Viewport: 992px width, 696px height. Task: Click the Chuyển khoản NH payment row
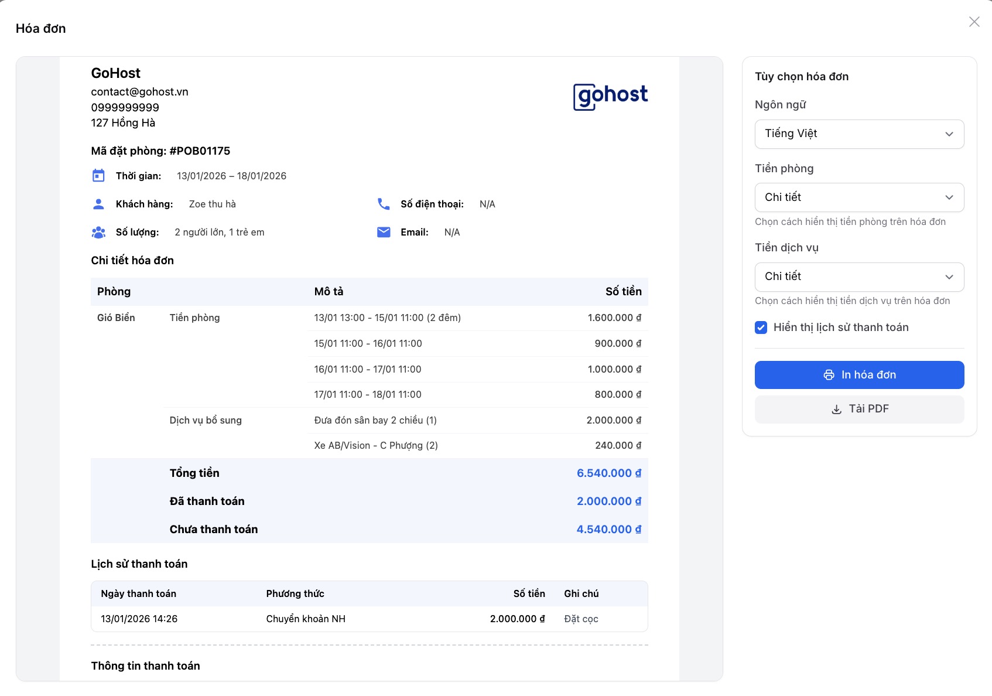tap(306, 619)
